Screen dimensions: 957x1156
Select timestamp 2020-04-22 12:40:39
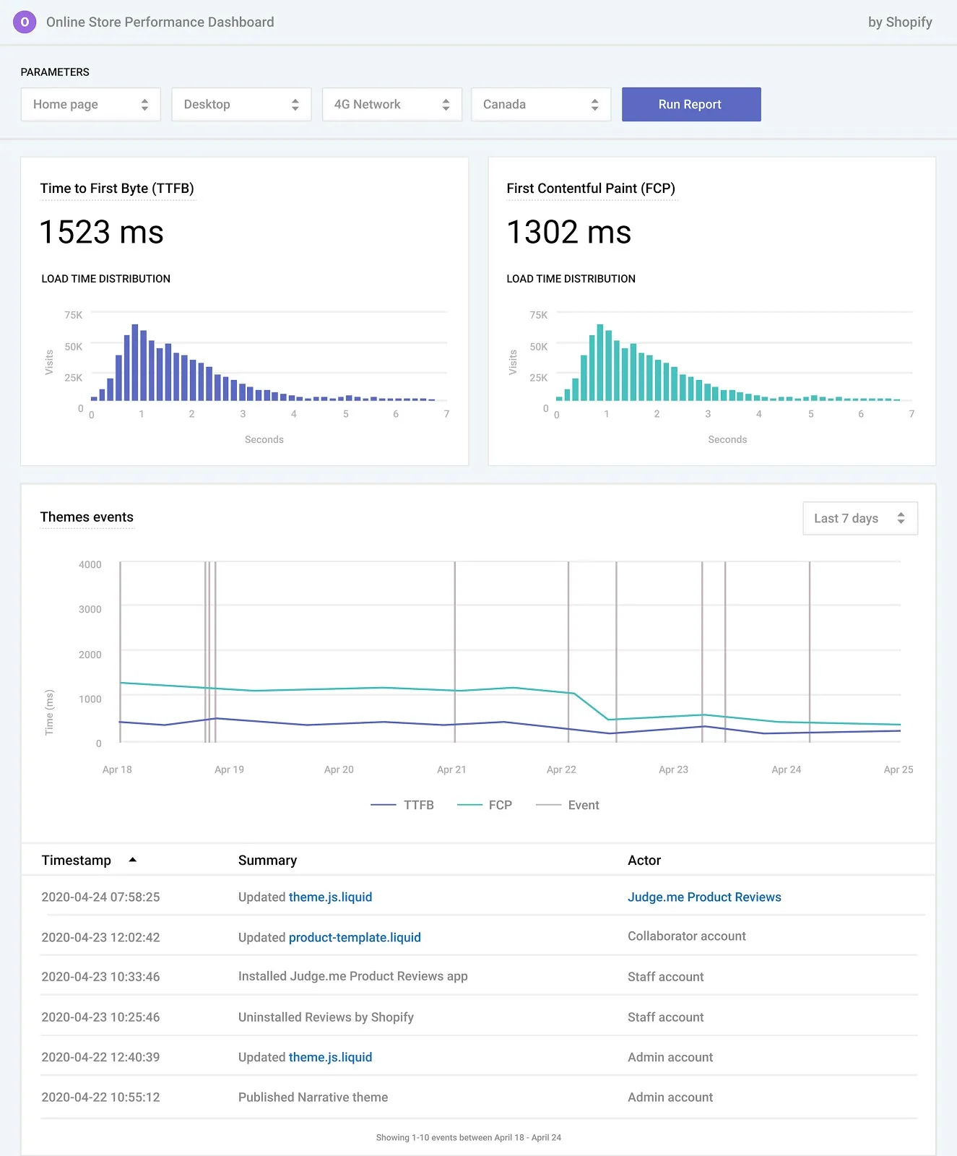(100, 1057)
